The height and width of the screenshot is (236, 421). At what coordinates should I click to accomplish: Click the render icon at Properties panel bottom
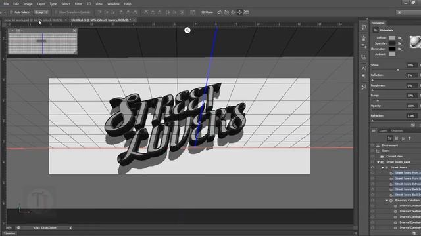[x=413, y=125]
